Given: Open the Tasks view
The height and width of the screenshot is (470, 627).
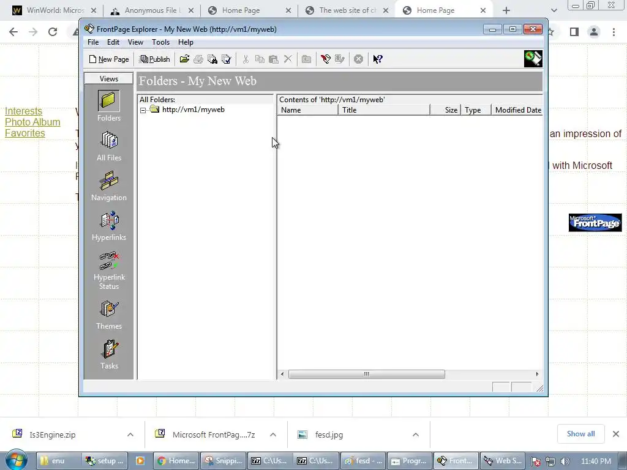Looking at the screenshot, I should [x=109, y=354].
